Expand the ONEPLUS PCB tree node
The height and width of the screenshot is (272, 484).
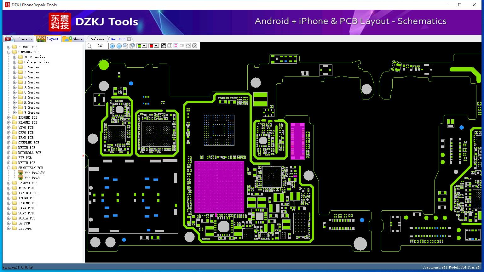(9, 143)
